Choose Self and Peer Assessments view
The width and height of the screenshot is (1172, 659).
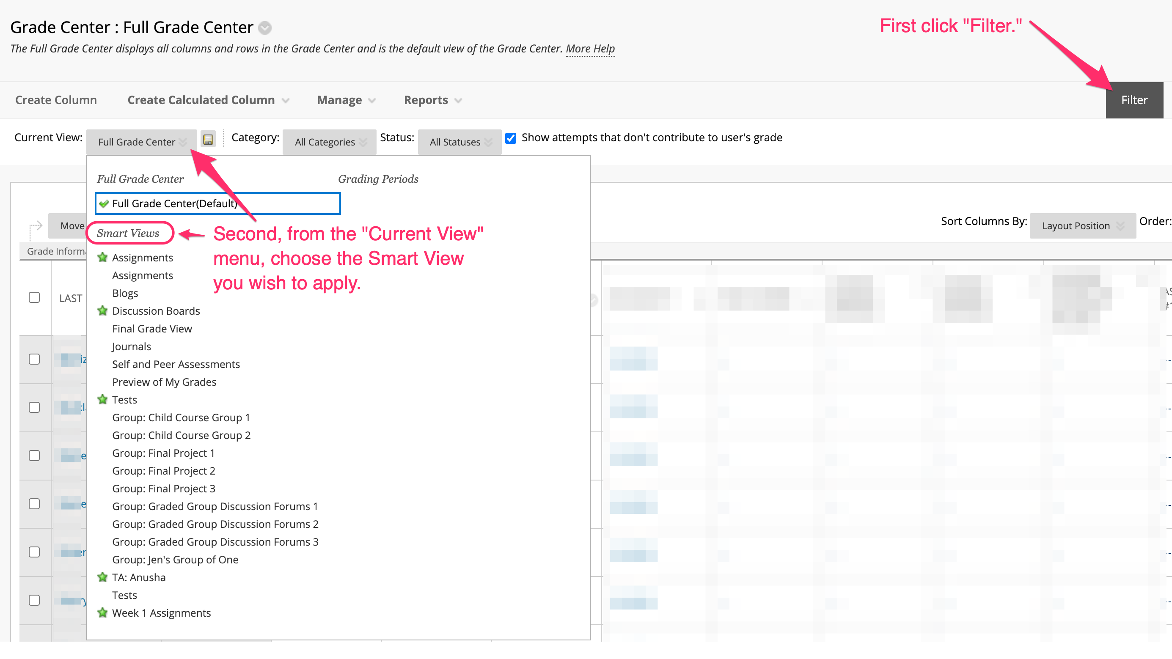(176, 364)
